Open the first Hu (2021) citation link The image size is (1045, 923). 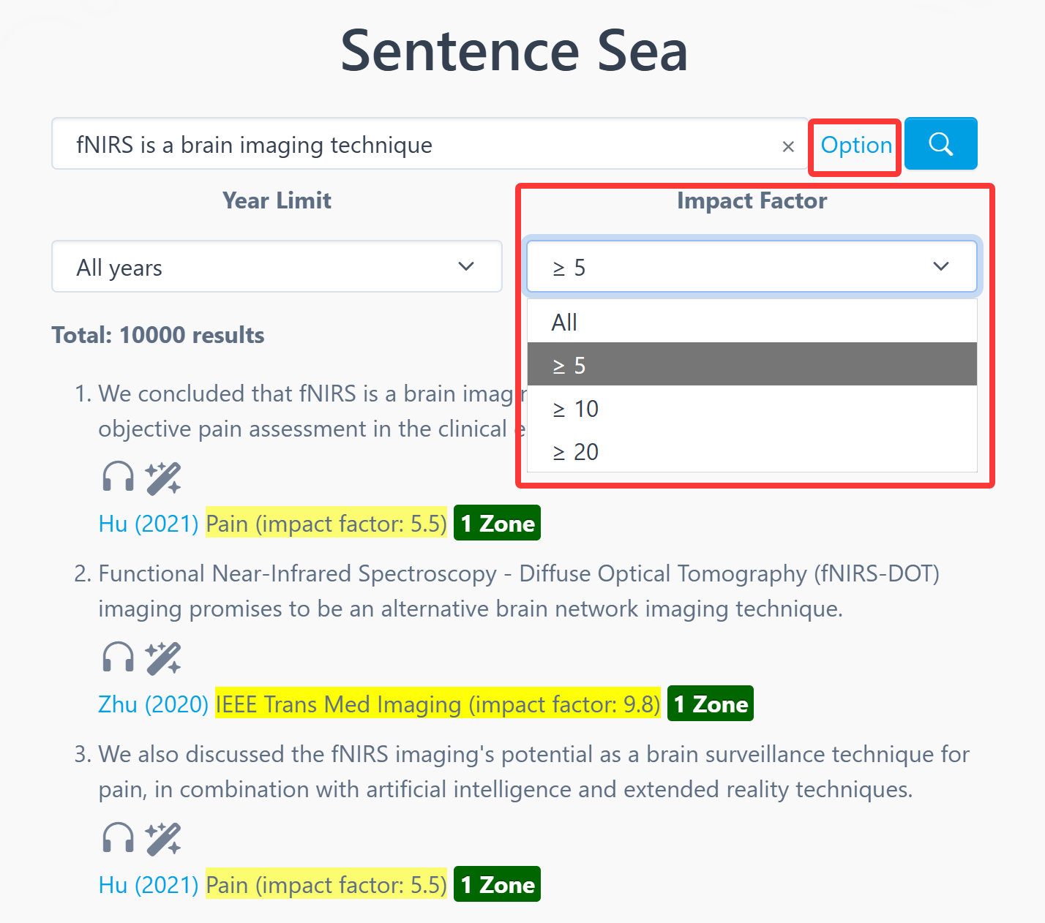[149, 524]
